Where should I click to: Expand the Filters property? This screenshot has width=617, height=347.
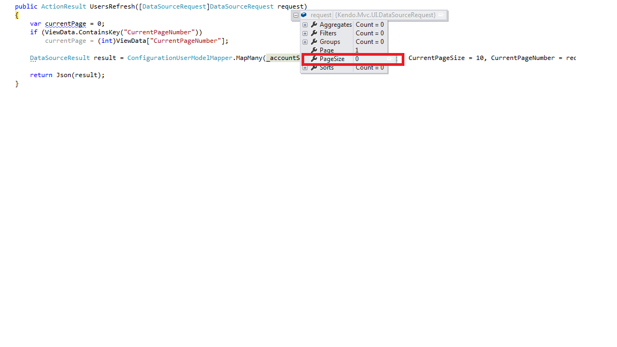tap(305, 33)
